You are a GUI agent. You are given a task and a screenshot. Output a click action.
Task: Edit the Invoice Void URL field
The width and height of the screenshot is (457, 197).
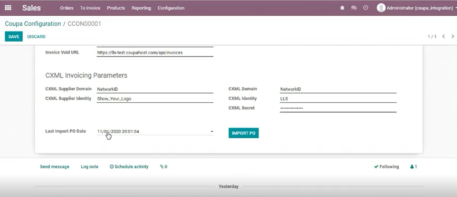[155, 53]
